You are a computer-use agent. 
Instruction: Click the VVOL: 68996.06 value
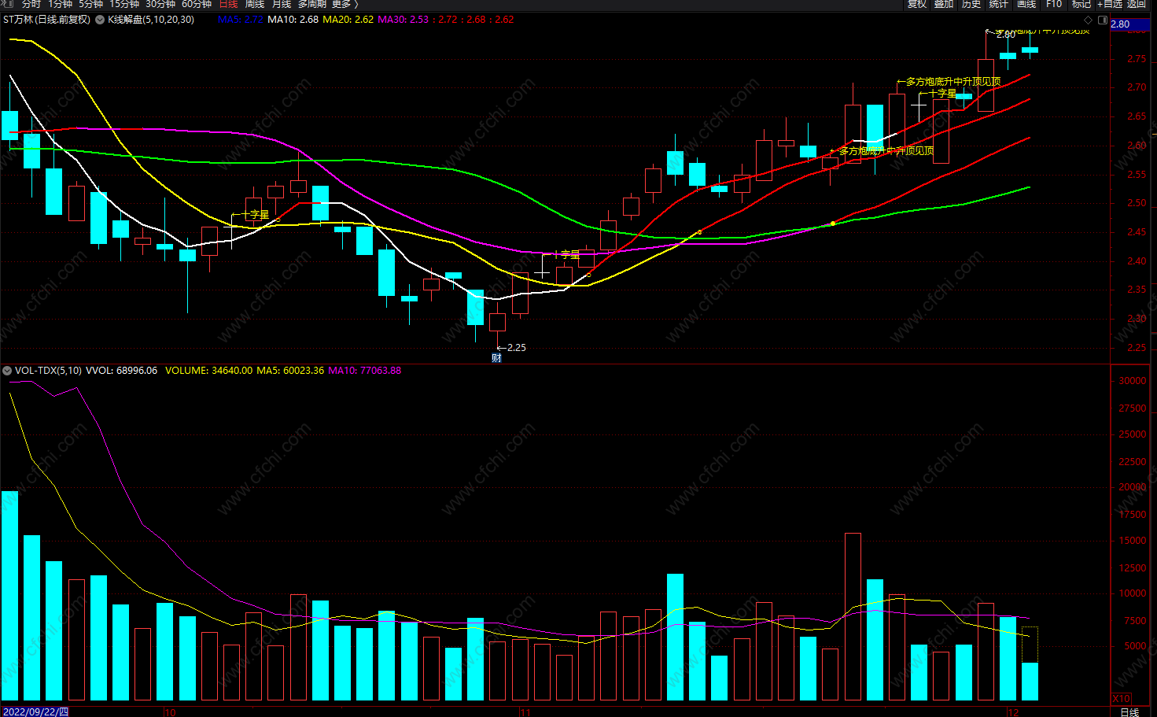tap(121, 371)
